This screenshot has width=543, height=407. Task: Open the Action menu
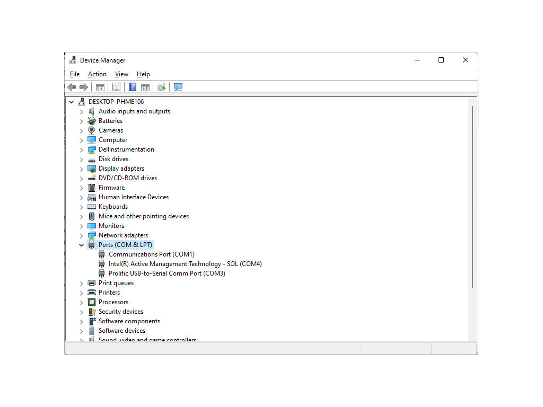(97, 74)
